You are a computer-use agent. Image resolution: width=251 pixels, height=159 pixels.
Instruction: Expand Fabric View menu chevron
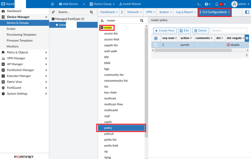click(x=46, y=82)
